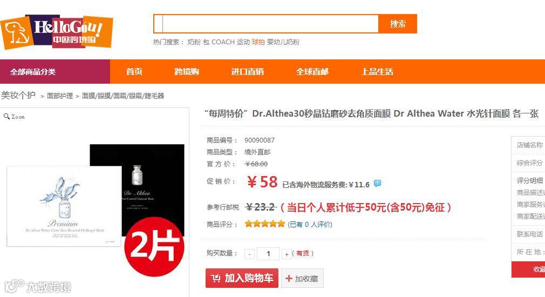
Task: Add the item with 加入购物车
Action: coord(242,278)
